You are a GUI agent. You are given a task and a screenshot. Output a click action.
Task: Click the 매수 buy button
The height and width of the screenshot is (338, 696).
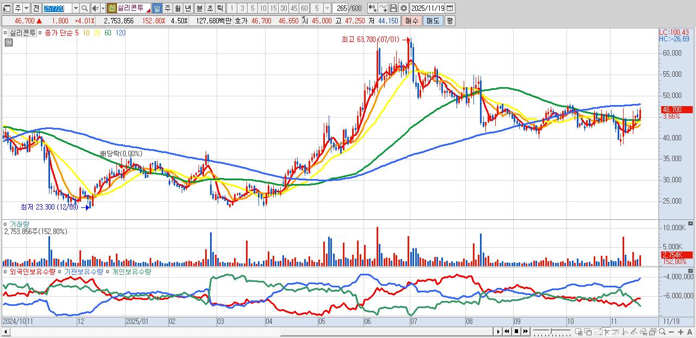point(412,21)
